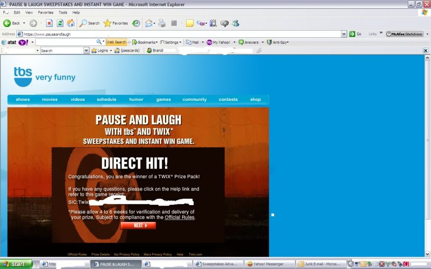The width and height of the screenshot is (431, 269).
Task: Select the games tab on tbs navigation
Action: click(163, 100)
